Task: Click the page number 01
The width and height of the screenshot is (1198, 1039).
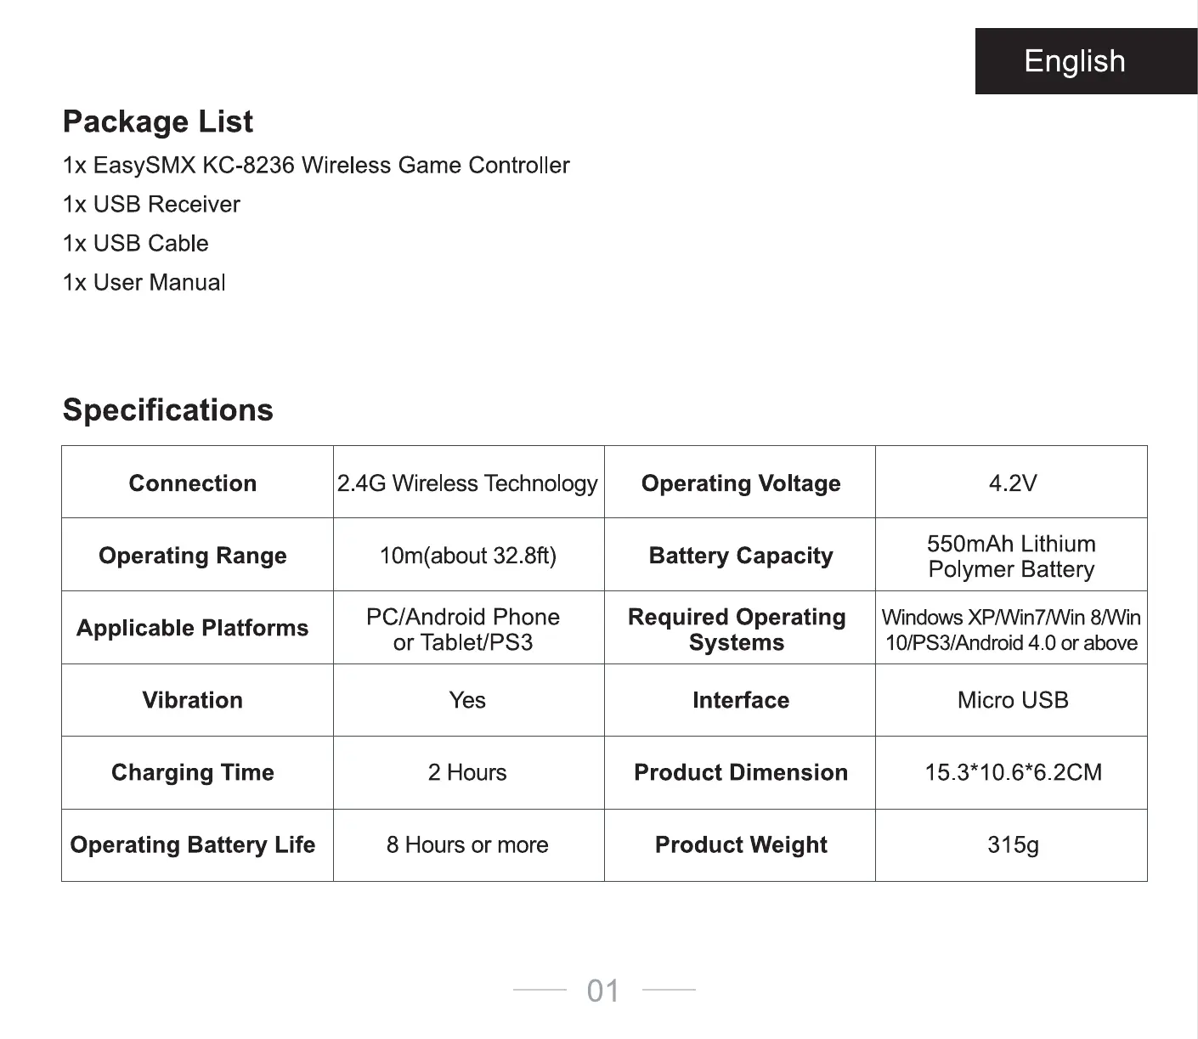Action: coord(603,991)
